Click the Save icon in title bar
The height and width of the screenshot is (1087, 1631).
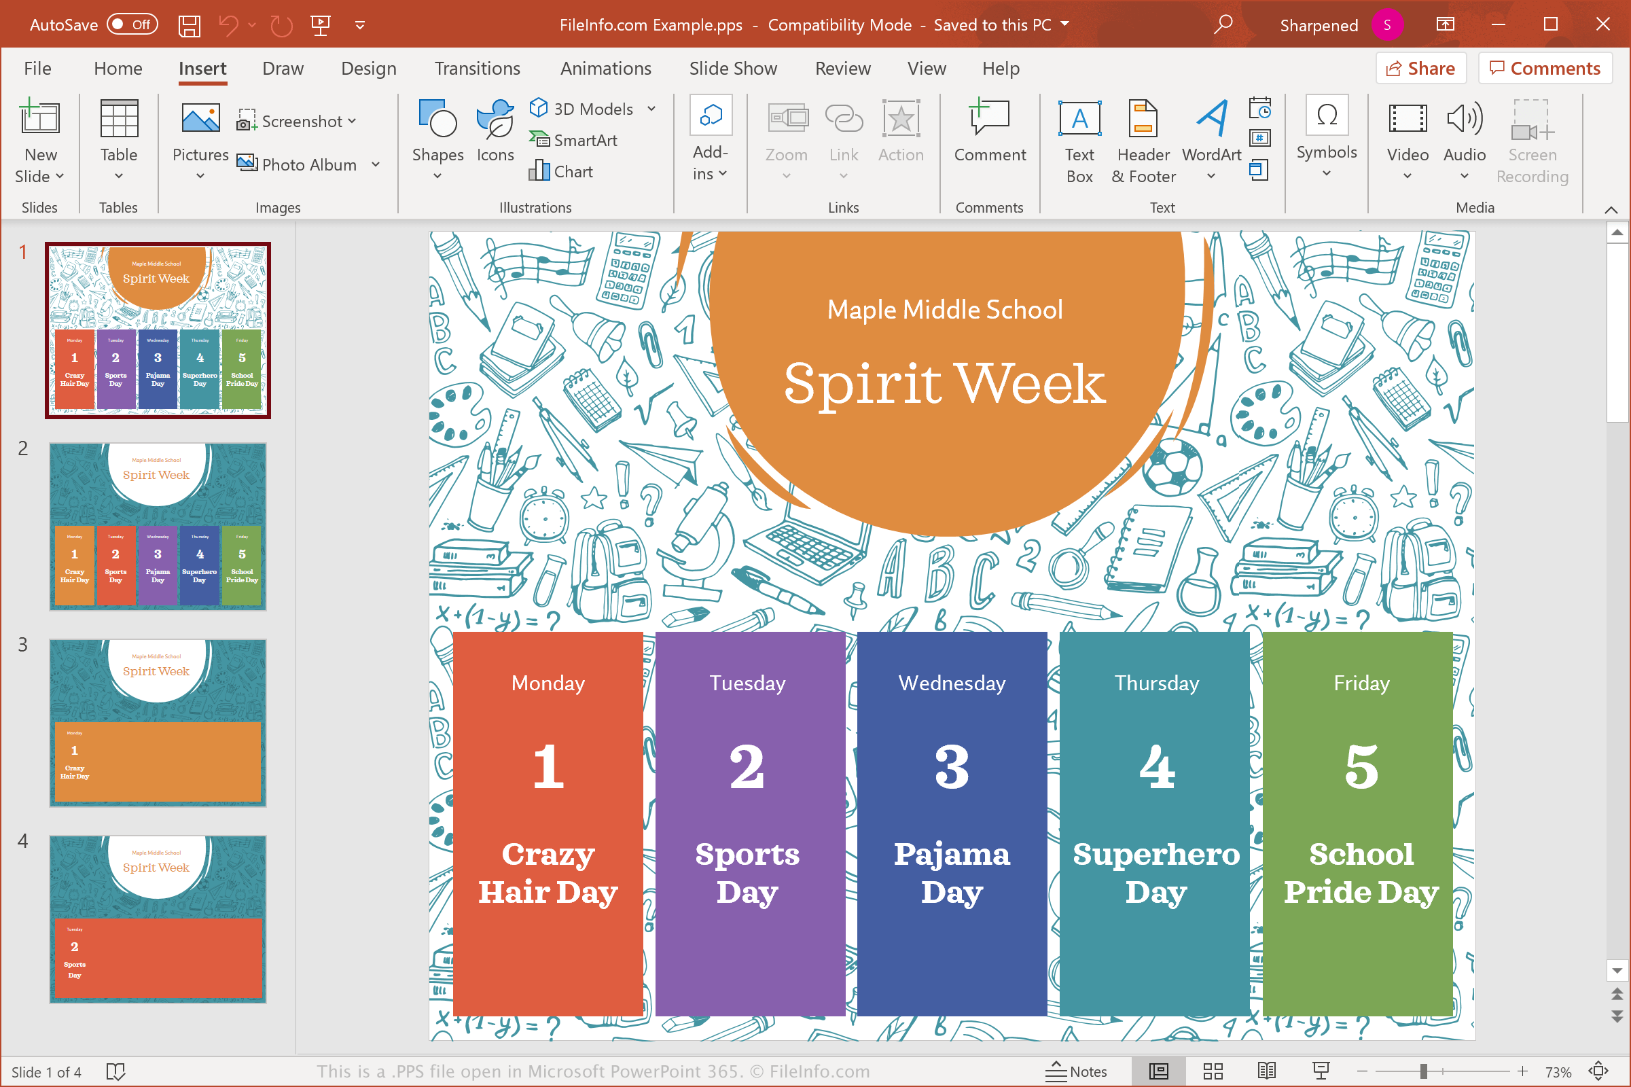point(190,26)
